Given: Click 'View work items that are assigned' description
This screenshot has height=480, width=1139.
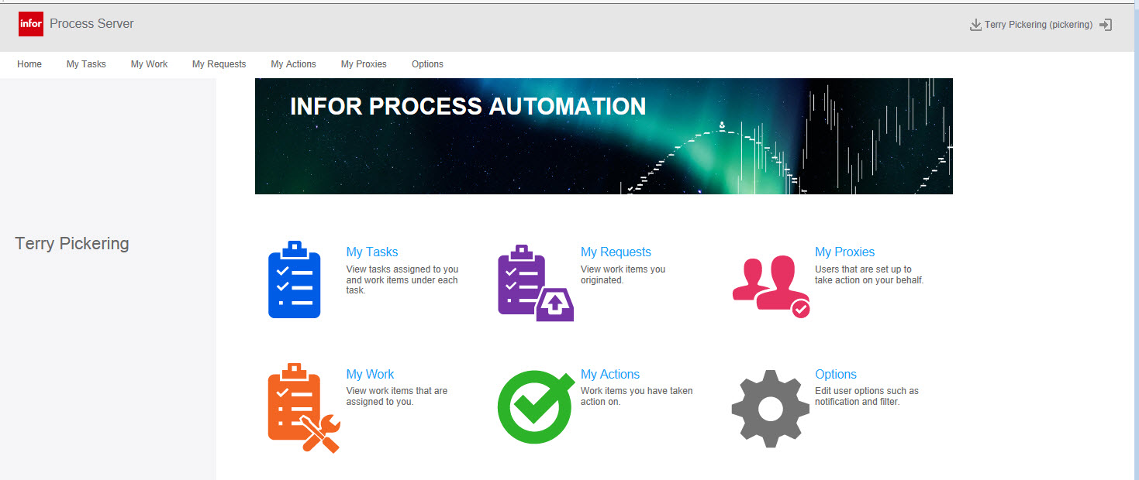Looking at the screenshot, I should click(x=397, y=396).
